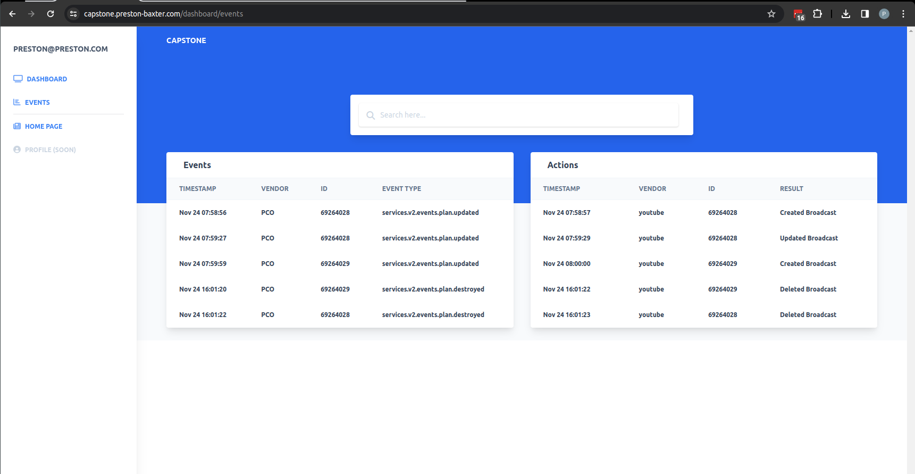Image resolution: width=915 pixels, height=474 pixels.
Task: Select the Profile (Soon) sidebar item
Action: [45, 149]
